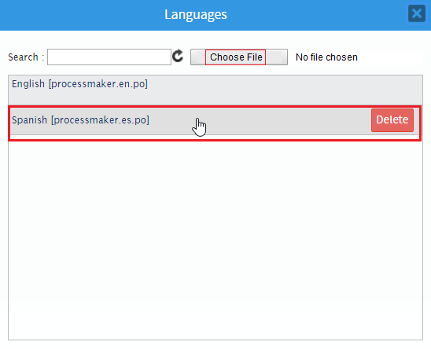Close the Languages dialog with X
This screenshot has width=431, height=349.
tap(417, 13)
